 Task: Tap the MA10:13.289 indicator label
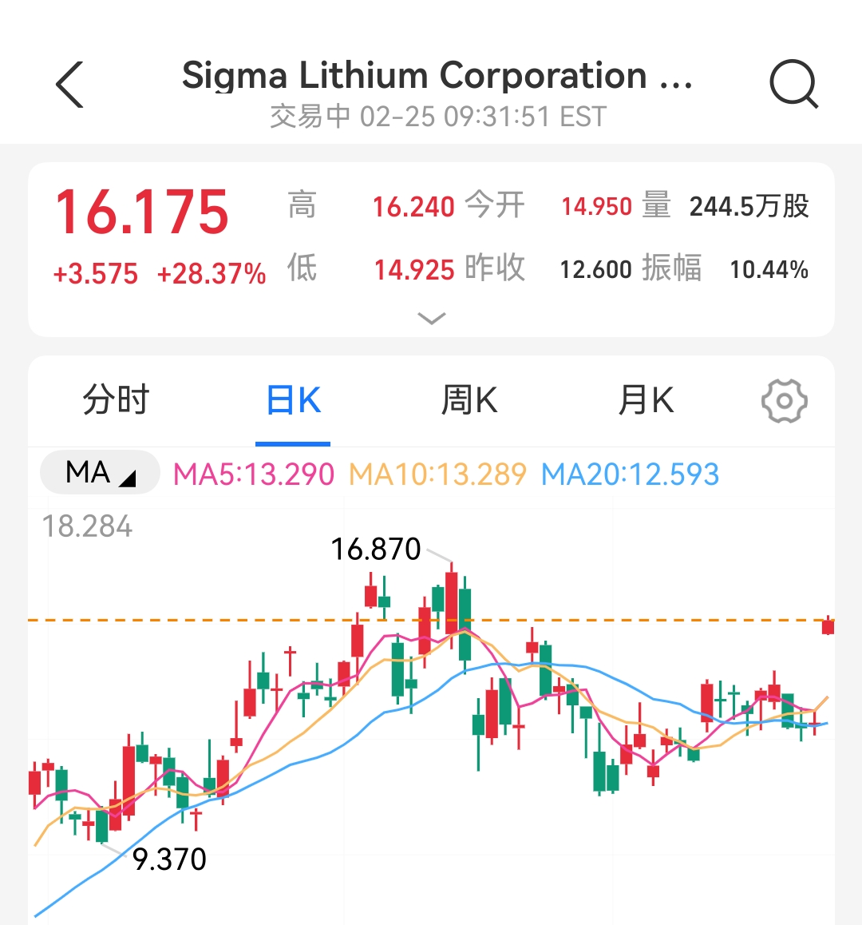(x=437, y=474)
